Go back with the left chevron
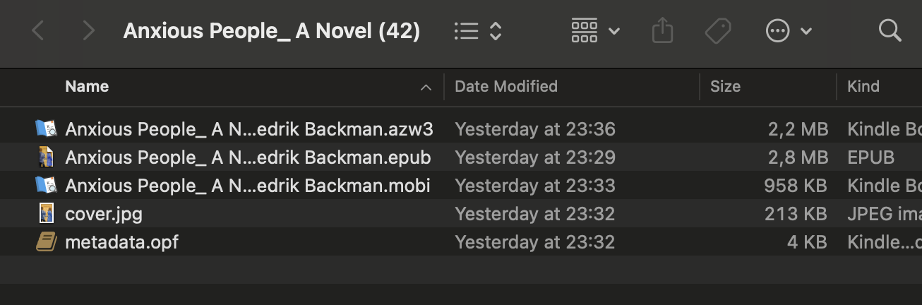Image resolution: width=922 pixels, height=305 pixels. coord(38,31)
